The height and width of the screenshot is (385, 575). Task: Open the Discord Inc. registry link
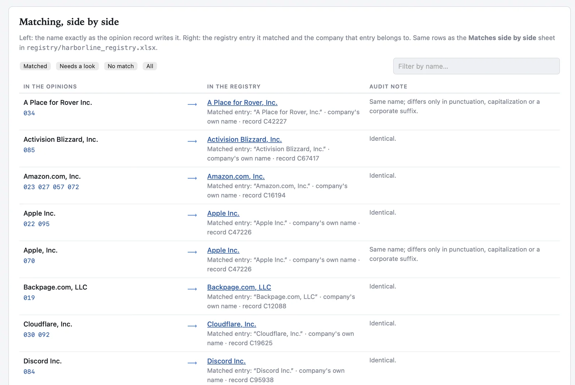(226, 361)
